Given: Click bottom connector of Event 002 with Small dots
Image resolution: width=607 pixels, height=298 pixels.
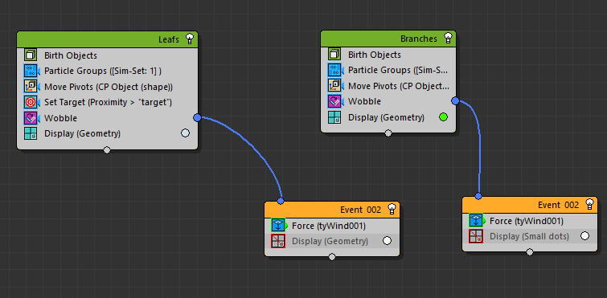Looking at the screenshot, I should coord(530,252).
